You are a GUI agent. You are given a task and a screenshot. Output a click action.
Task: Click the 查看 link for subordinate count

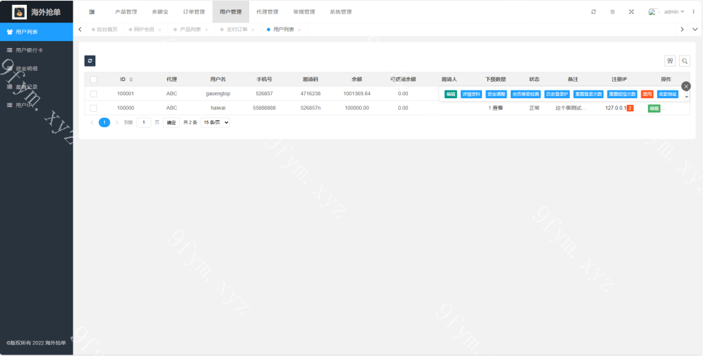tap(497, 108)
